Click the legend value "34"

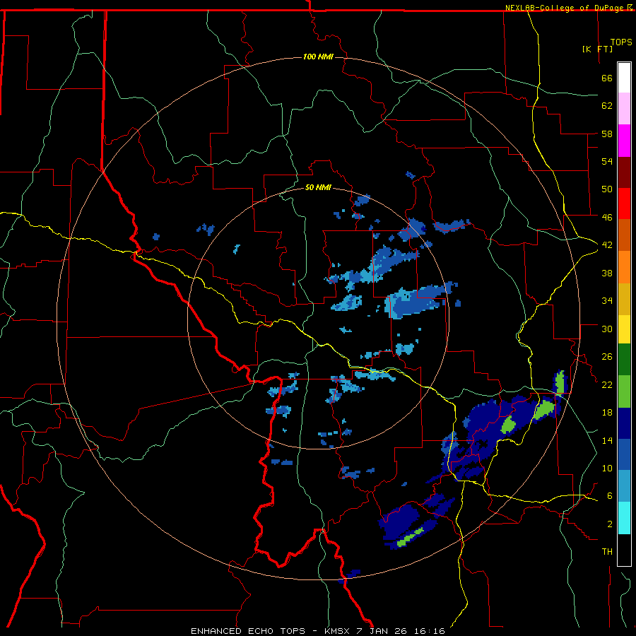607,301
